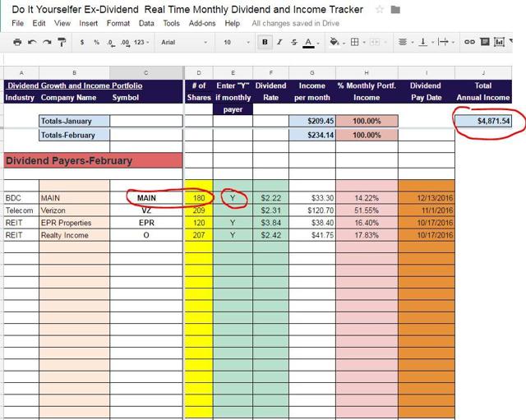This screenshot has width=526, height=420.
Task: Open the Edit menu
Action: [x=39, y=23]
